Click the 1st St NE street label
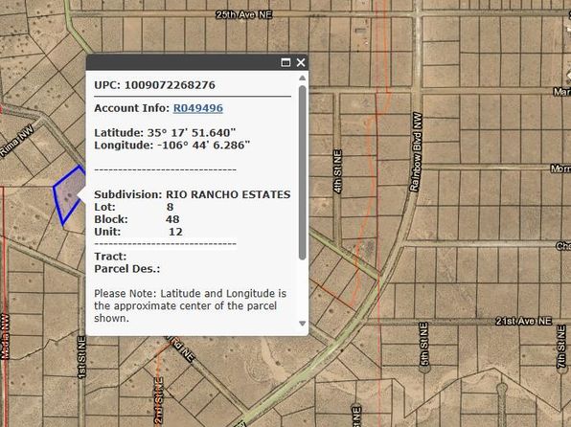Viewport: 571px width, 427px height. tap(82, 357)
